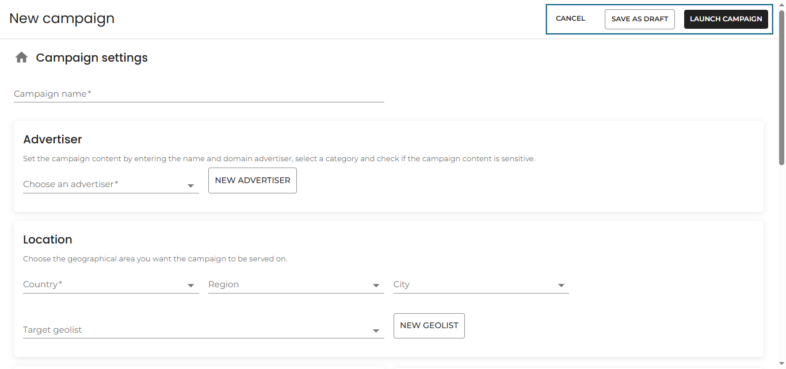
Task: Select the Location section heading
Action: click(48, 239)
